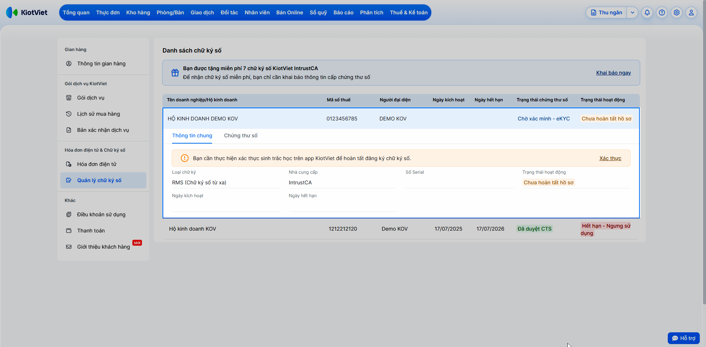Viewport: 706px width, 347px height.
Task: Click the gift icon in the promo banner
Action: click(175, 73)
